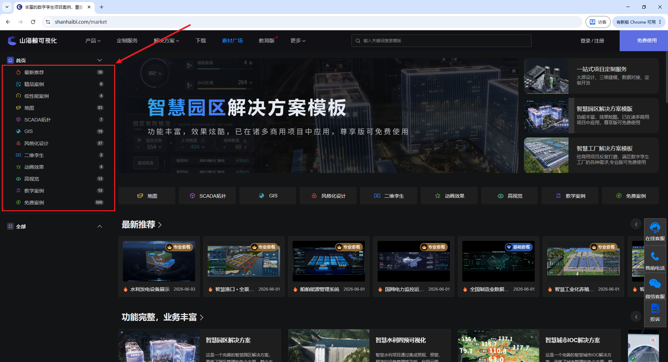Click the map icon beside sidebar 地图

click(18, 108)
